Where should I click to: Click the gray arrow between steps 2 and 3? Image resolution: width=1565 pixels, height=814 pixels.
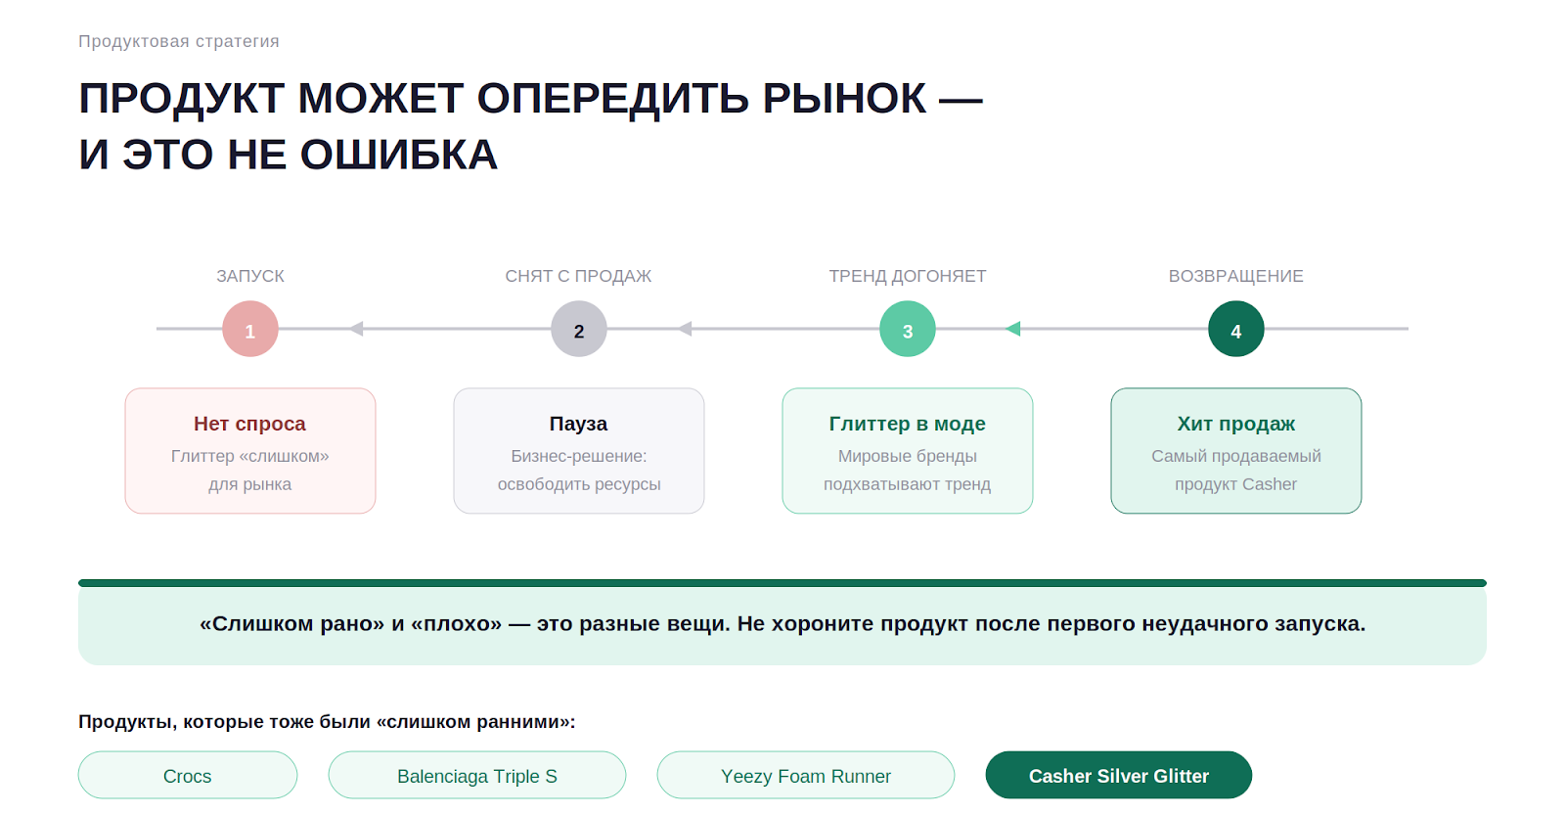685,329
